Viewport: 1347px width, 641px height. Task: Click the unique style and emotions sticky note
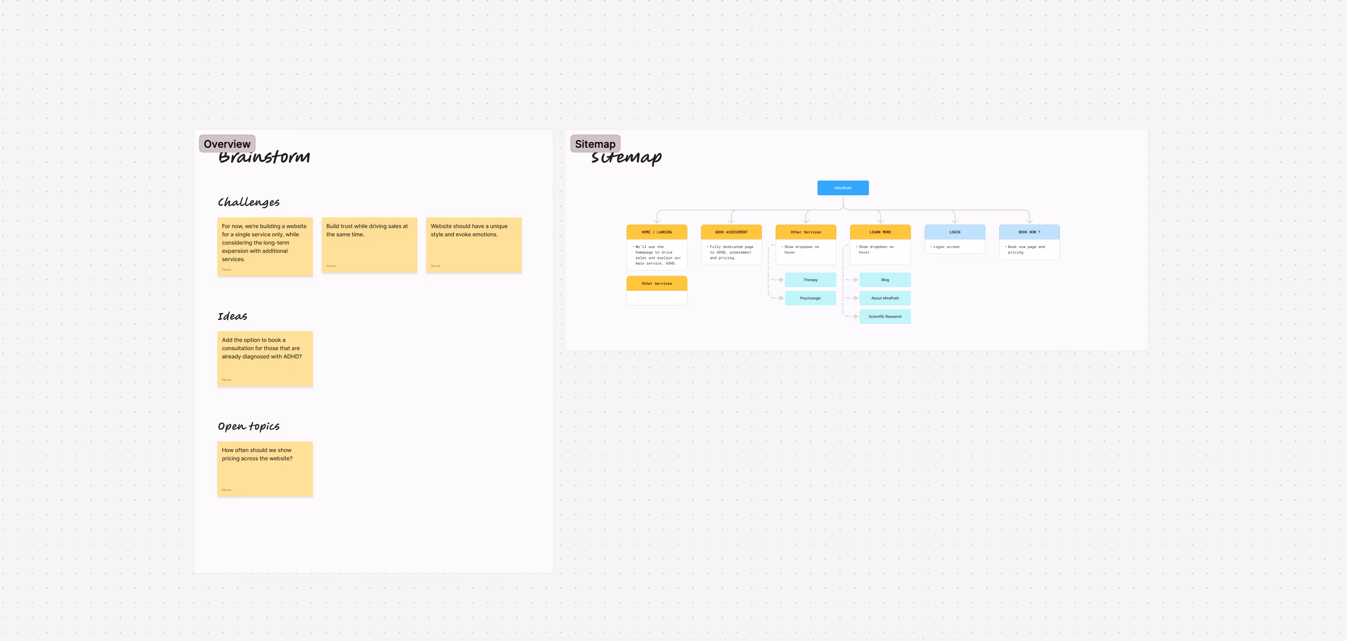click(474, 245)
